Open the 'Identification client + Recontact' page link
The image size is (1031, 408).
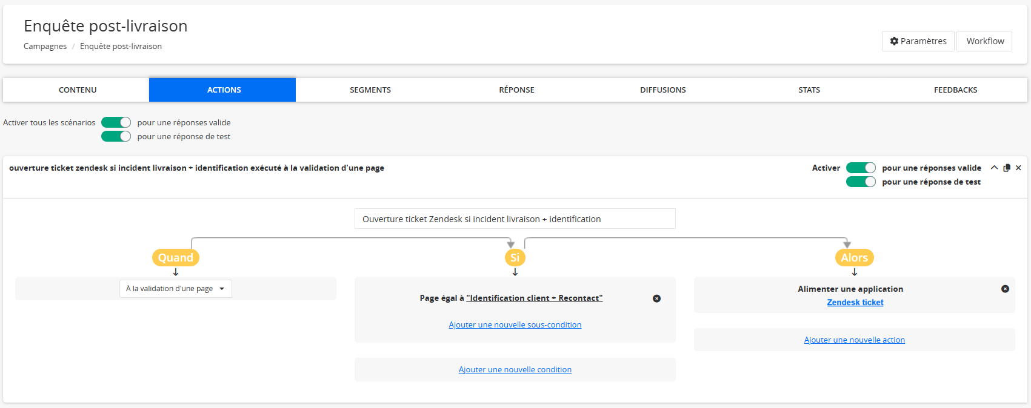535,298
